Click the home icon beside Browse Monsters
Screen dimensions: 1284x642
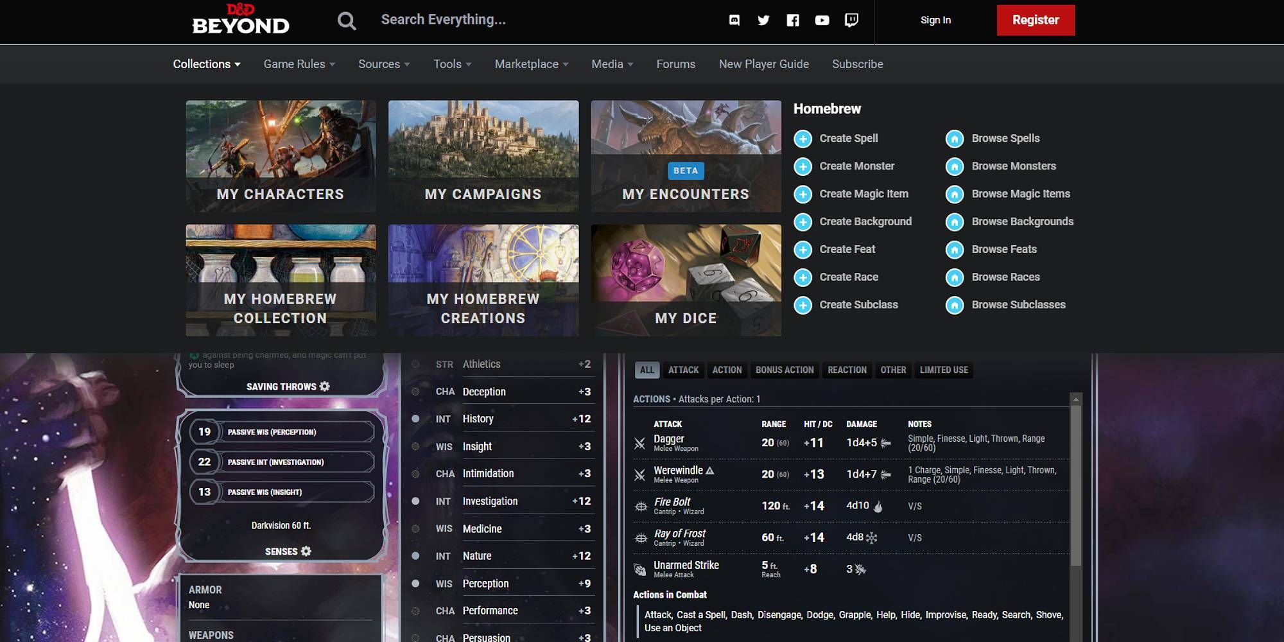click(x=955, y=166)
